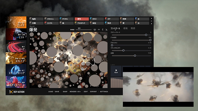Screen dimensions: 198x111
Task: Click EXPORT in the bottom bar
Action: click(x=93, y=92)
